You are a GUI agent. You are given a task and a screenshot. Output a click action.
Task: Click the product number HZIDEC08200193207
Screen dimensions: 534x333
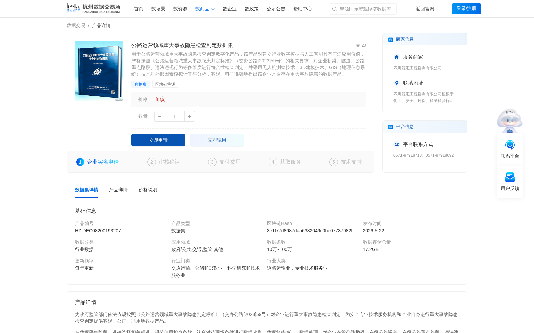point(98,231)
